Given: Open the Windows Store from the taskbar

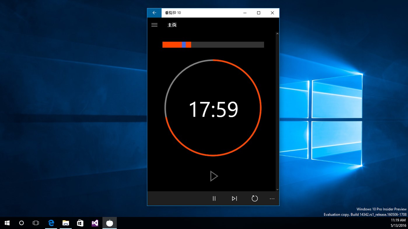Looking at the screenshot, I should pyautogui.click(x=80, y=223).
